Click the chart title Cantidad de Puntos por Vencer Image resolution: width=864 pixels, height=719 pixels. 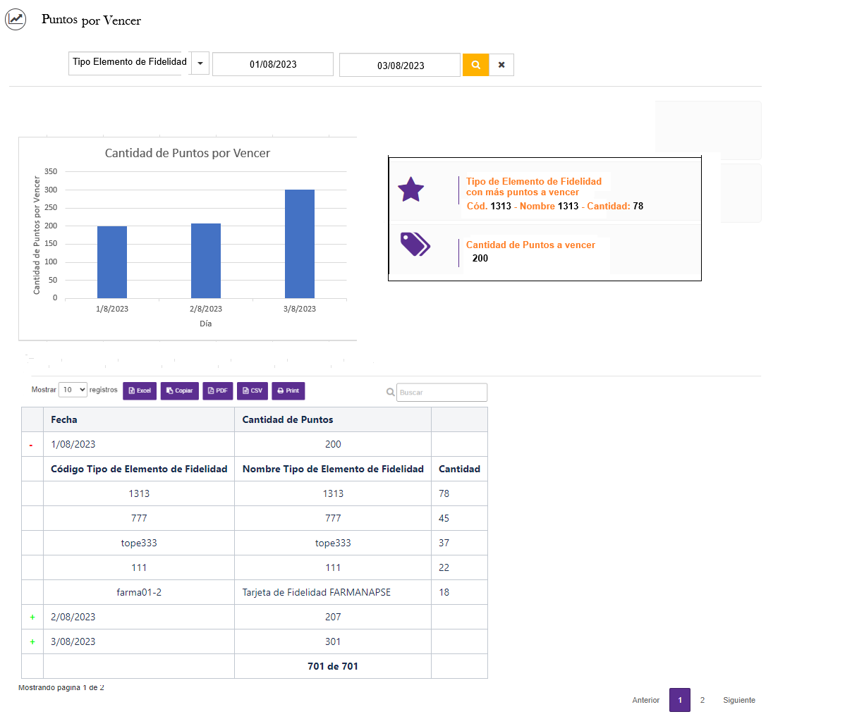click(x=188, y=153)
